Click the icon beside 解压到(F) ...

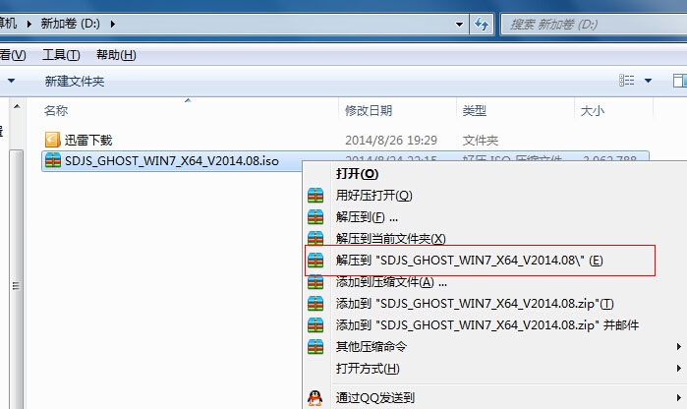click(315, 217)
